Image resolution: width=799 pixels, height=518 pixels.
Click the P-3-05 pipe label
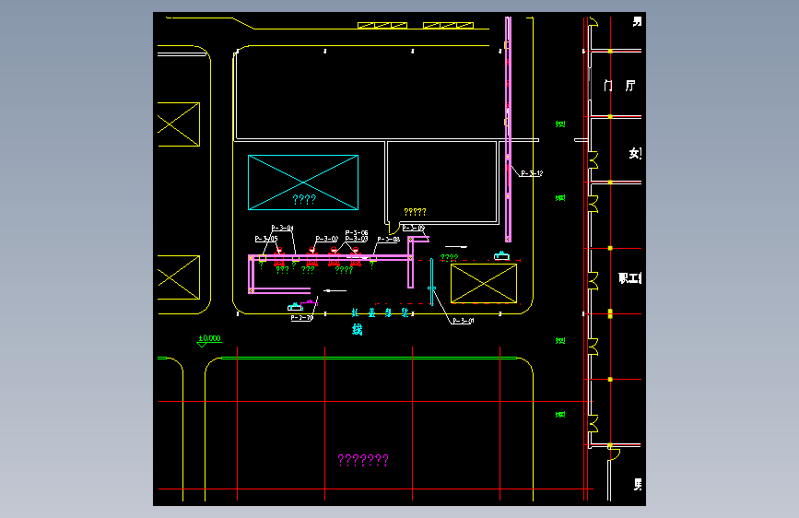pyautogui.click(x=266, y=239)
